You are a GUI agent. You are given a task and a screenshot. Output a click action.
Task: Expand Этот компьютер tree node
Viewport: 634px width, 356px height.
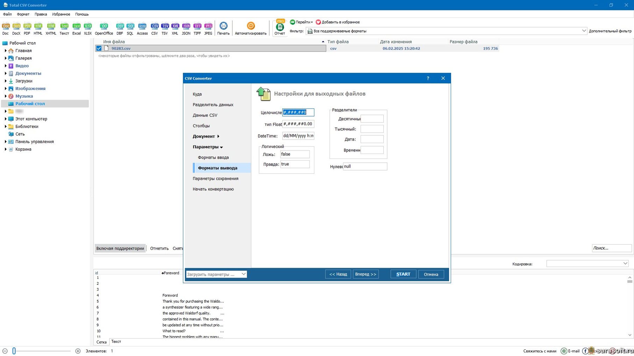(x=6, y=119)
